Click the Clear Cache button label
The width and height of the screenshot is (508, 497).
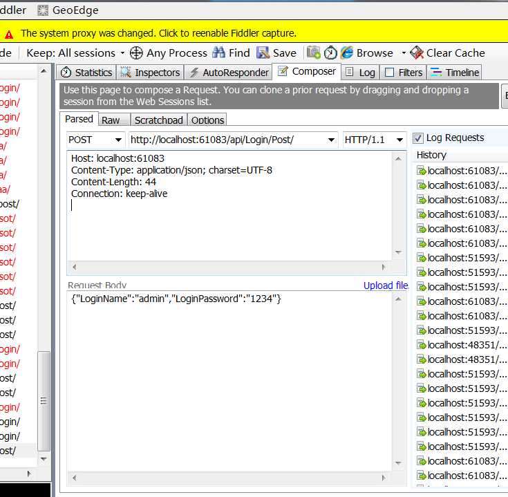(x=455, y=53)
